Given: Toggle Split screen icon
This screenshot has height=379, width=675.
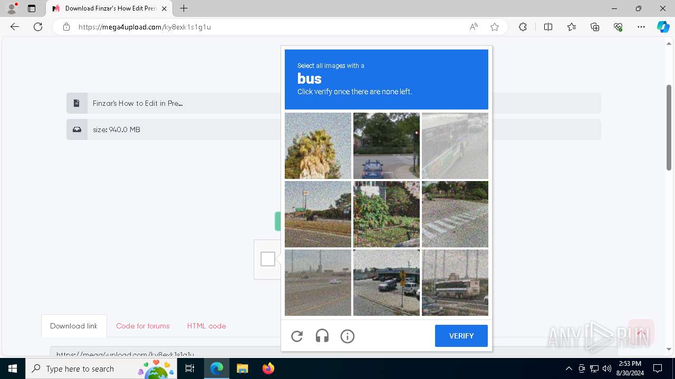Looking at the screenshot, I should (548, 27).
